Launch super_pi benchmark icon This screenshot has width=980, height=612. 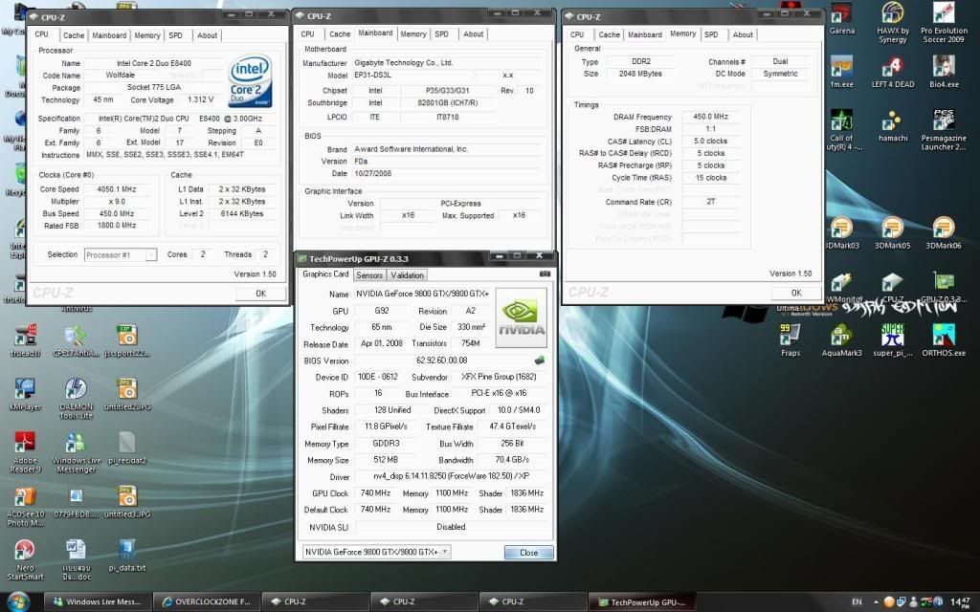pos(892,337)
